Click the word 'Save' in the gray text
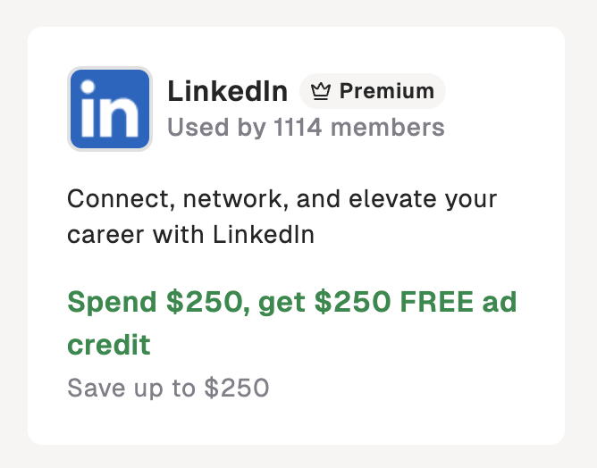Screen dimensions: 597x468 (94, 388)
